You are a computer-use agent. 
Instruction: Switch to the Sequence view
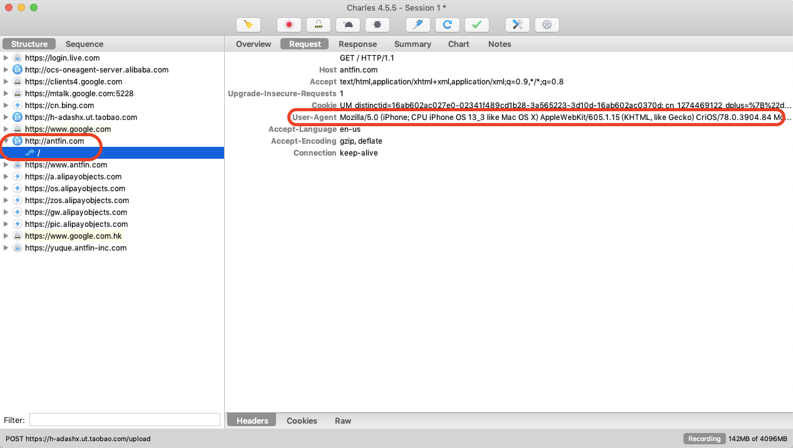click(84, 44)
